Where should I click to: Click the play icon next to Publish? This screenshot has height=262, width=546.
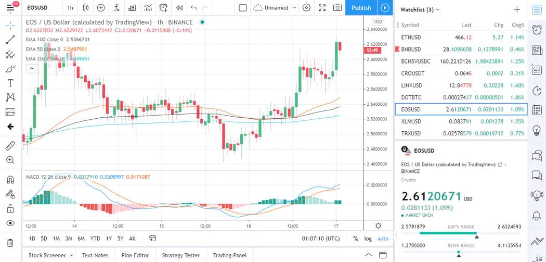[x=385, y=8]
